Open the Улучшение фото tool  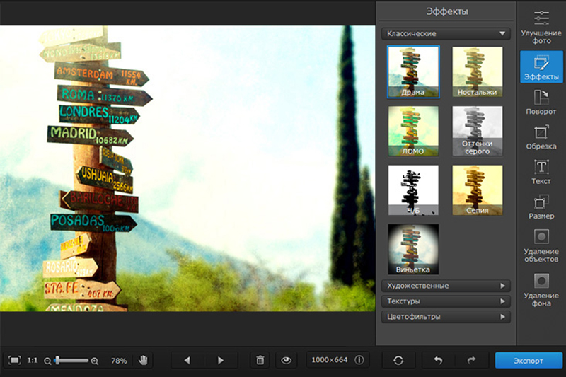coord(541,27)
